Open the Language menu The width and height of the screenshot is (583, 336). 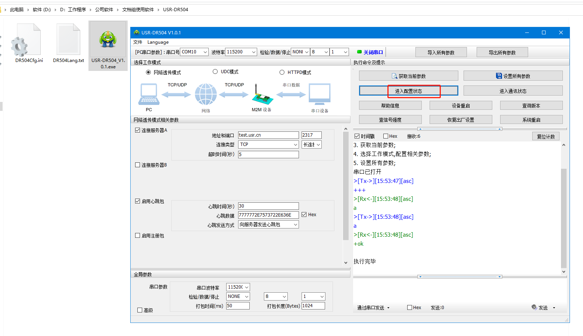158,42
